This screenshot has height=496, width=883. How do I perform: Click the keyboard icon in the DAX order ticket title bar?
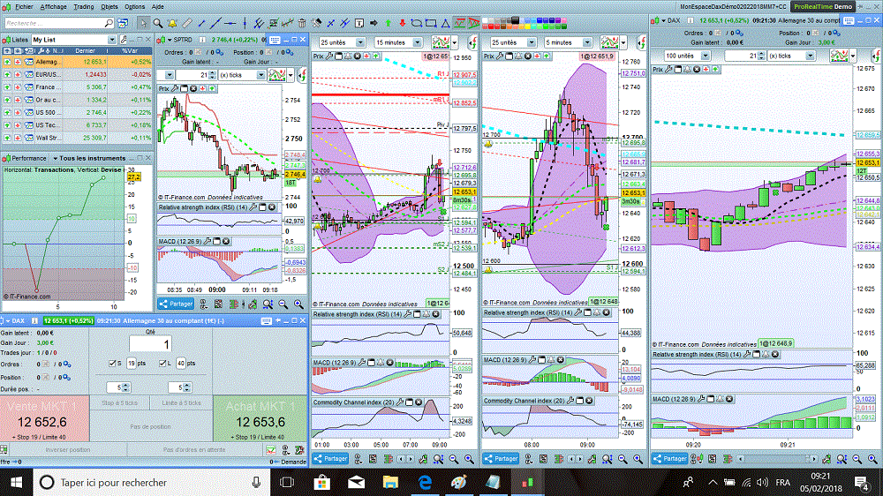click(x=267, y=321)
